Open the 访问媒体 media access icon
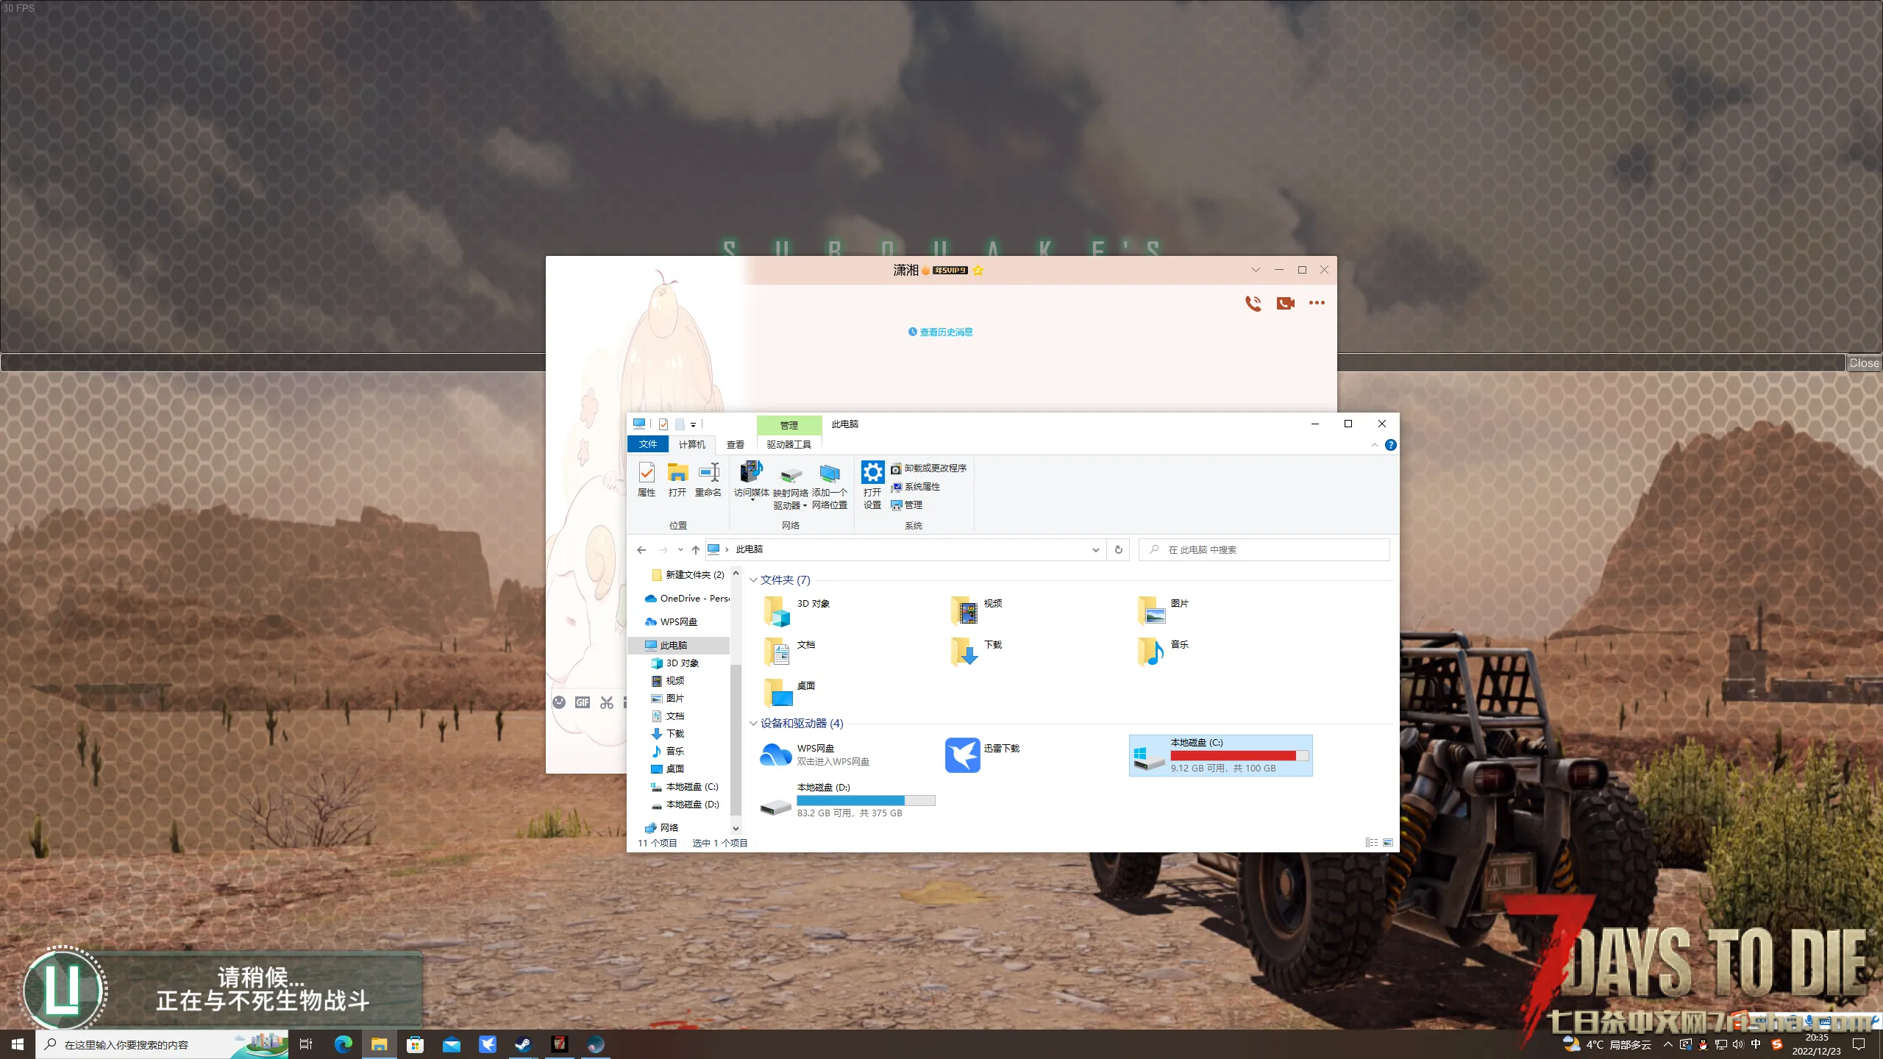This screenshot has height=1059, width=1883. (751, 480)
